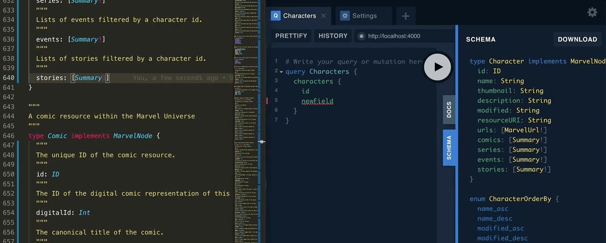This screenshot has height=243, width=606.
Task: Click 'stories: [Summary!]' in schema panel
Action: tap(514, 169)
